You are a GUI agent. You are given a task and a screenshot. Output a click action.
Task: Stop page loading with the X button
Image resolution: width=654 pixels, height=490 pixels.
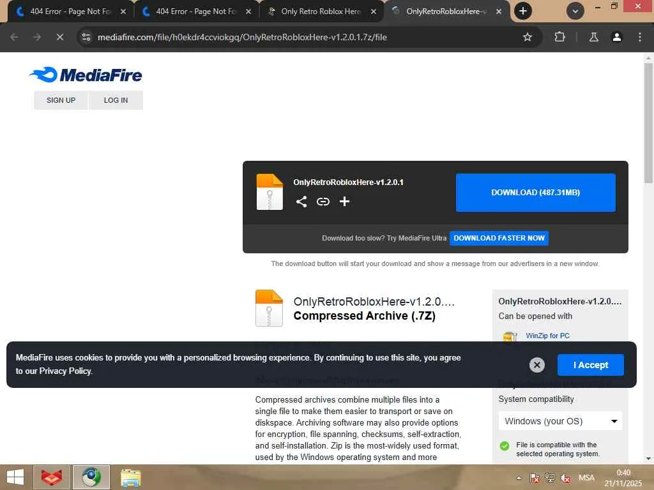point(60,37)
